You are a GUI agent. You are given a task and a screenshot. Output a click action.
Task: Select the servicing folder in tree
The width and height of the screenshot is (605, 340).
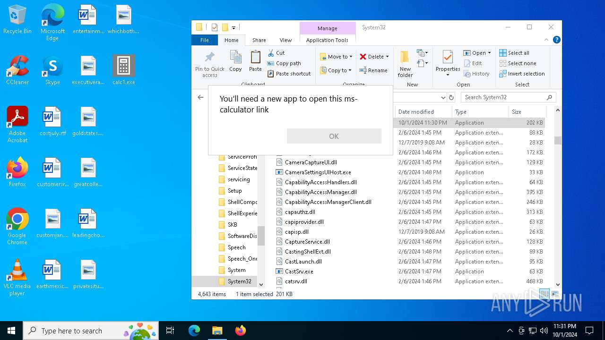[239, 179]
